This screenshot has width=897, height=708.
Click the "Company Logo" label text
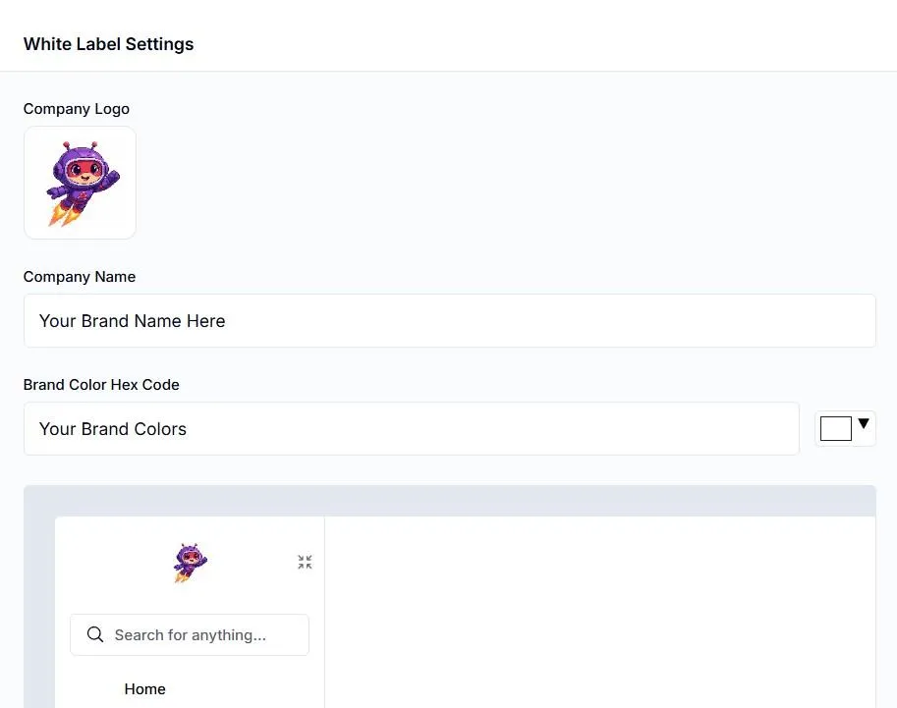pyautogui.click(x=77, y=109)
